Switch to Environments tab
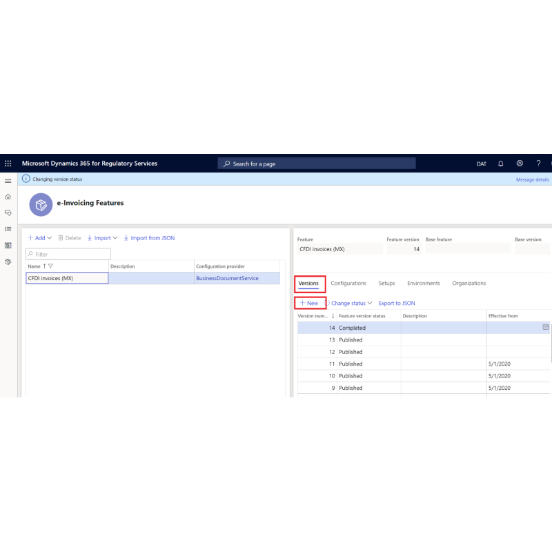The width and height of the screenshot is (552, 552). 424,283
